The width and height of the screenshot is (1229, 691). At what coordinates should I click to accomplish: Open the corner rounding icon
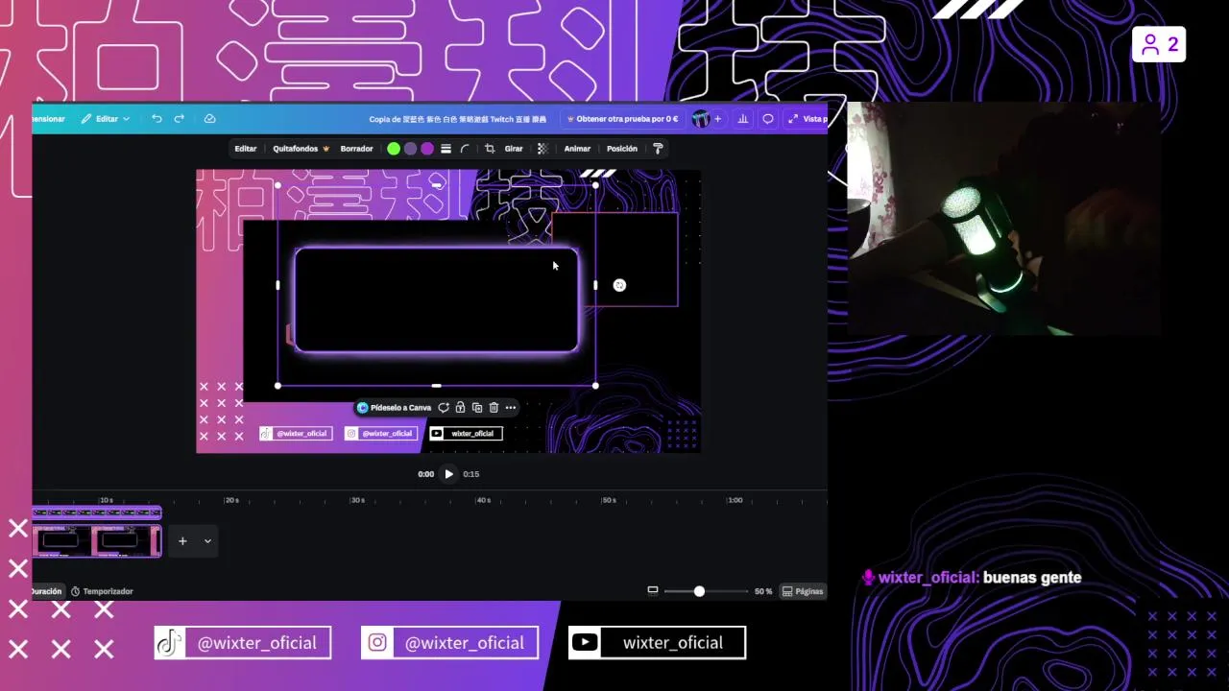click(465, 149)
